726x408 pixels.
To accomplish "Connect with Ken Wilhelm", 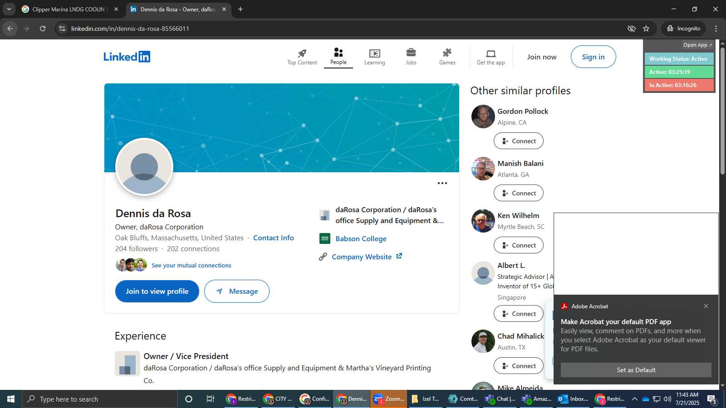I will click(519, 245).
